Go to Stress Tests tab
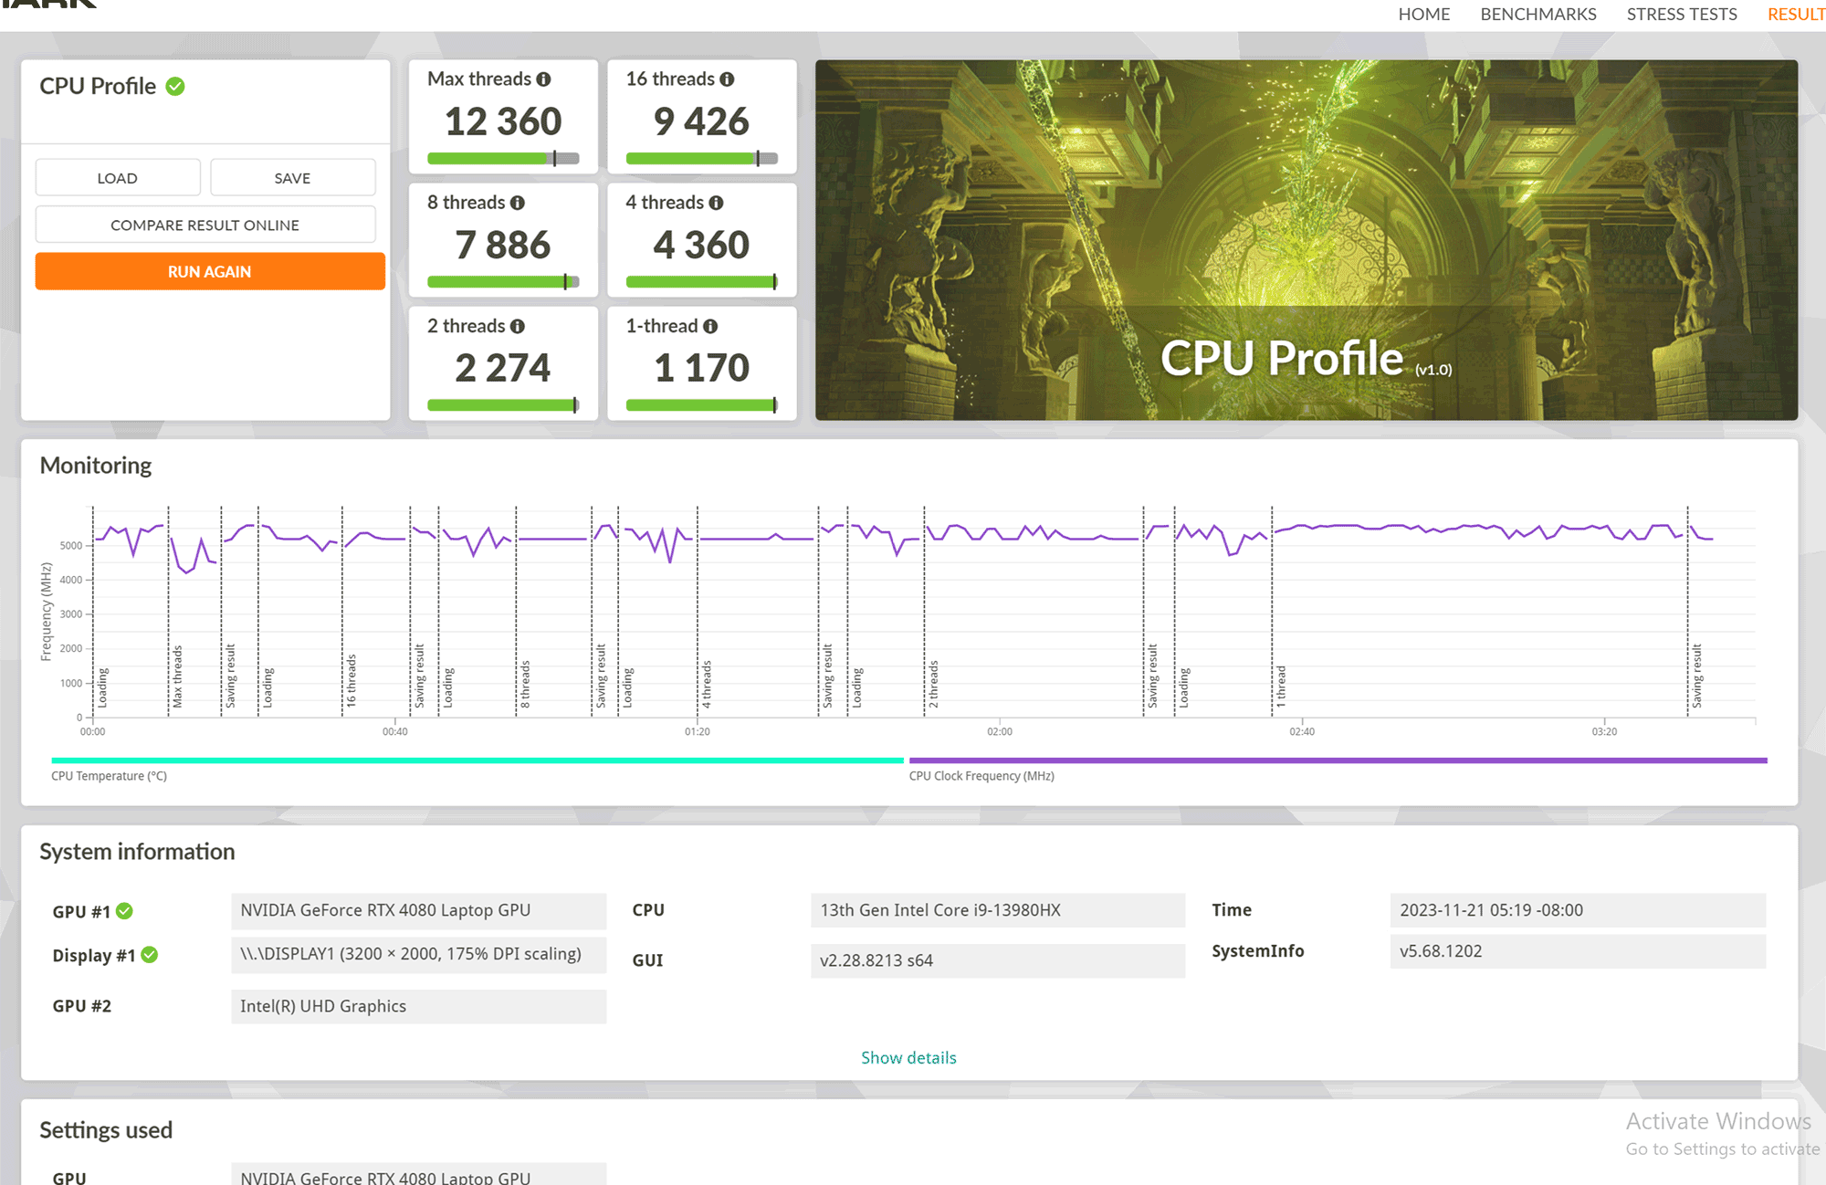This screenshot has width=1826, height=1185. [x=1682, y=15]
